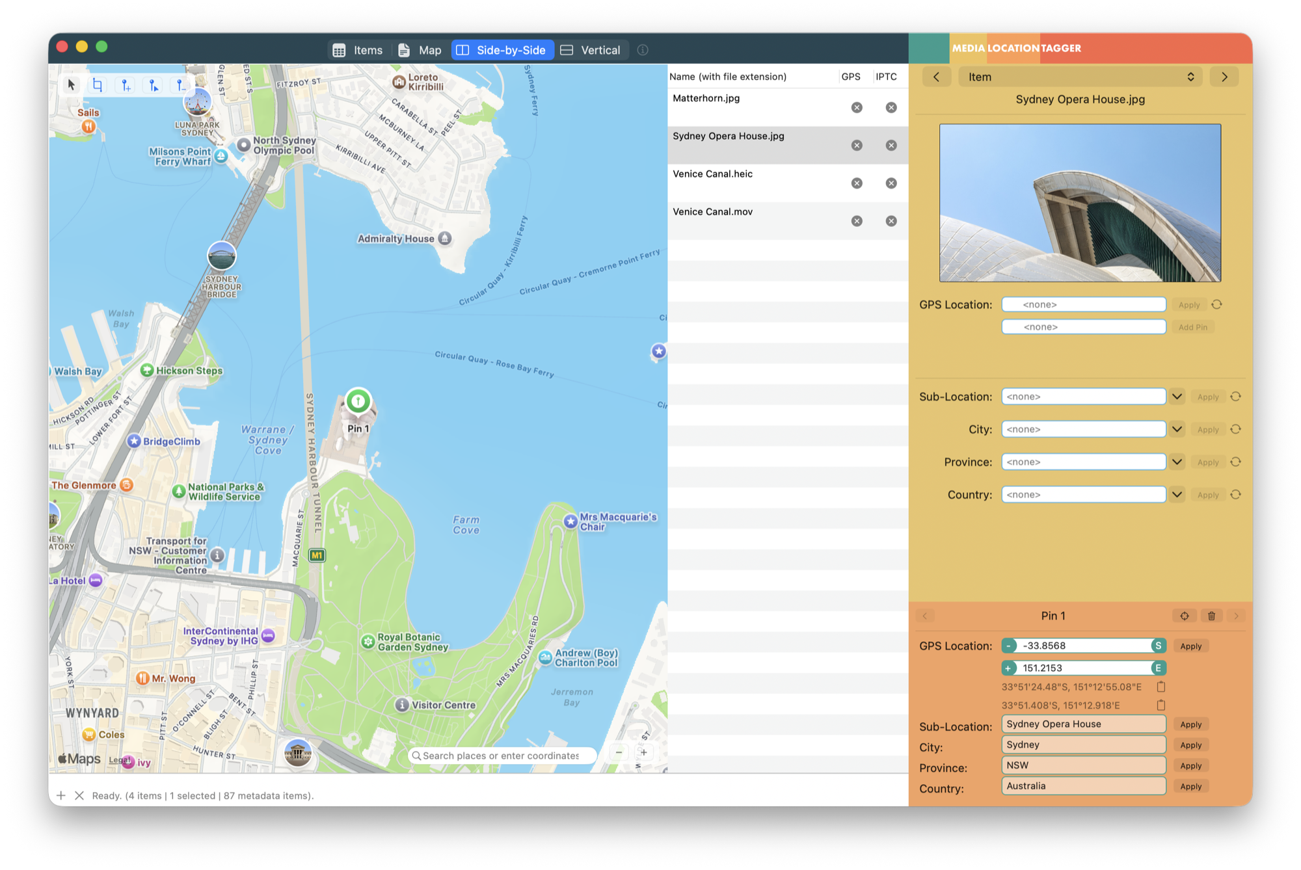Select the Venice Canal.heic row

click(x=788, y=183)
